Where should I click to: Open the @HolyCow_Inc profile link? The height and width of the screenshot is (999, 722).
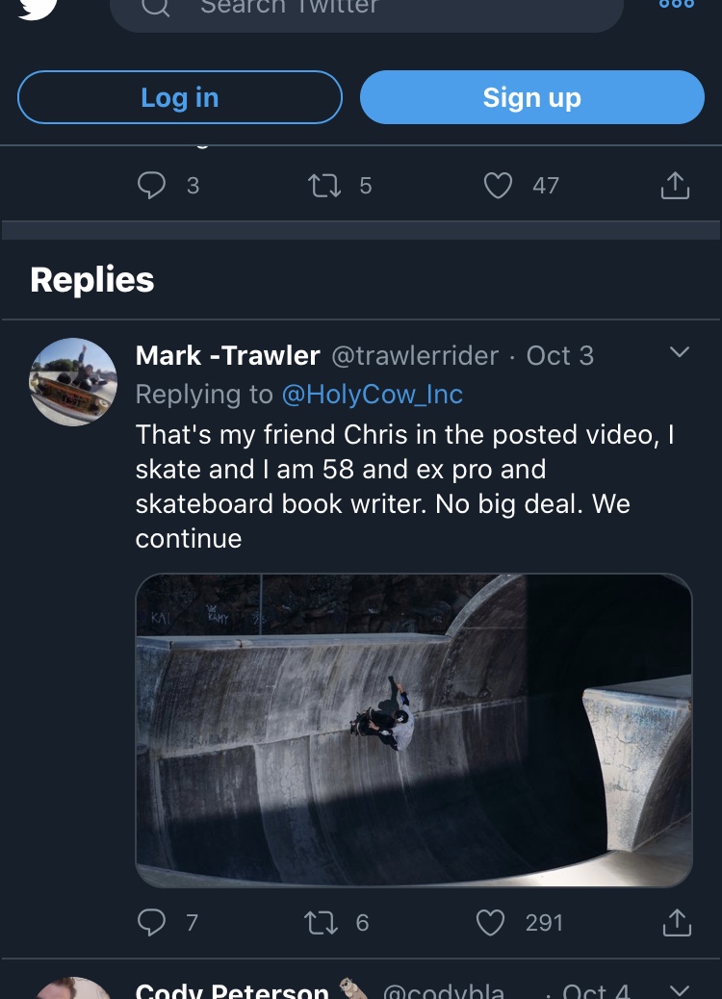click(372, 395)
